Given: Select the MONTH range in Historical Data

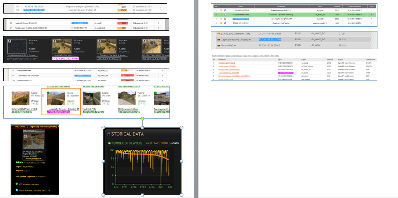Looking at the screenshot, I should [175, 143].
